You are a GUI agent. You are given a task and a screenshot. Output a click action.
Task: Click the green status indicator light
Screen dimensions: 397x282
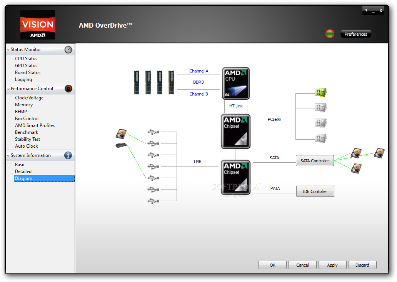(330, 34)
